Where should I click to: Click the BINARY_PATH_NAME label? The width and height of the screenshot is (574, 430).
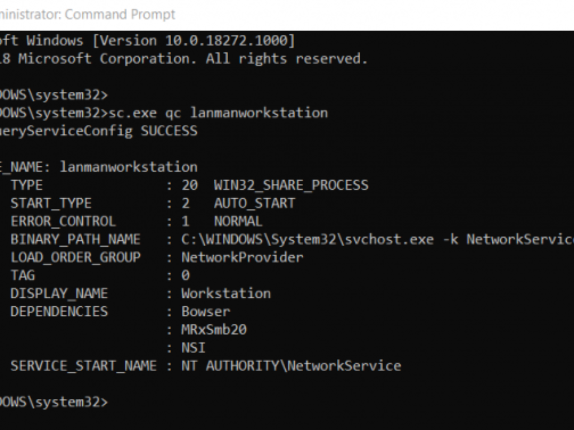pos(76,240)
